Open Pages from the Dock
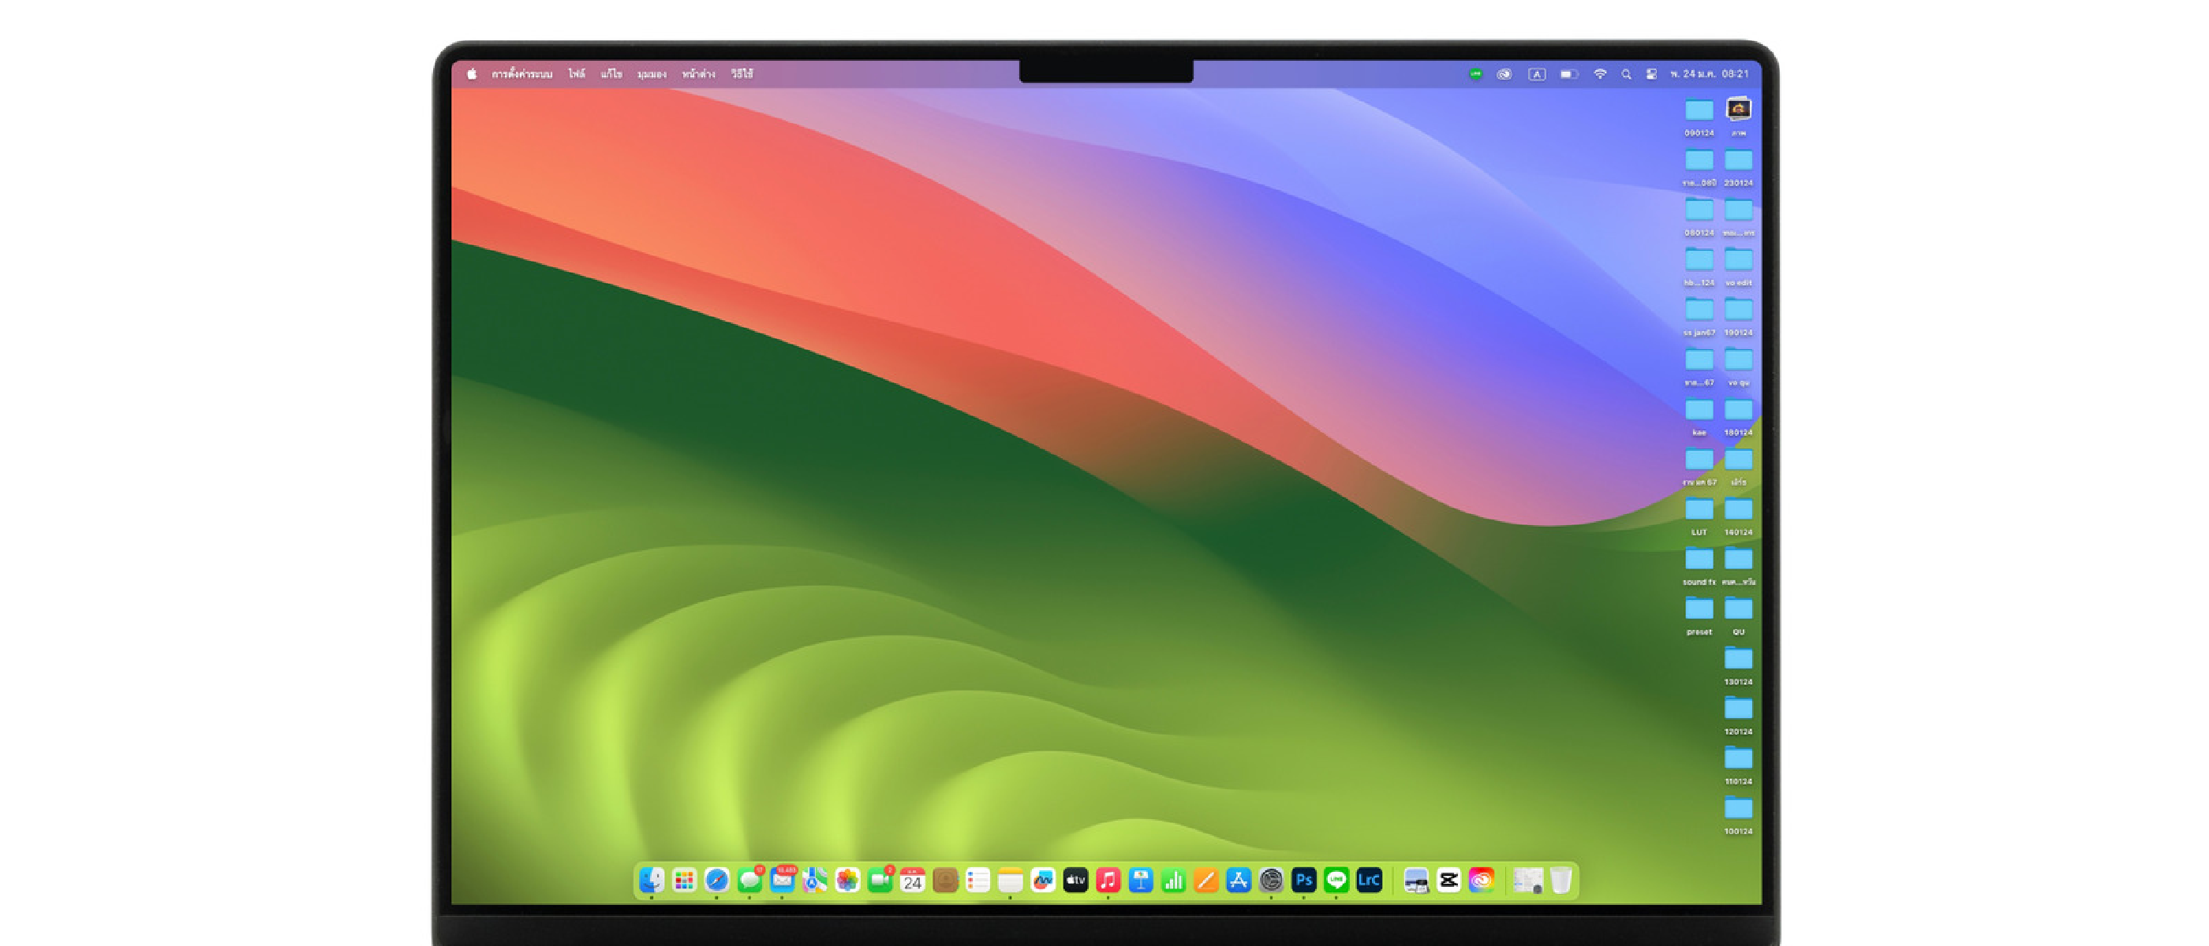 (1205, 880)
